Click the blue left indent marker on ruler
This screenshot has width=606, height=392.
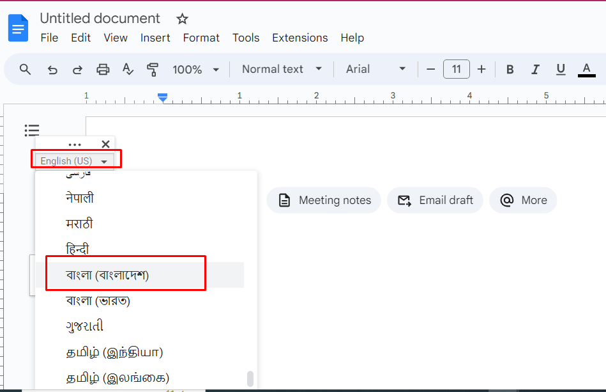163,97
